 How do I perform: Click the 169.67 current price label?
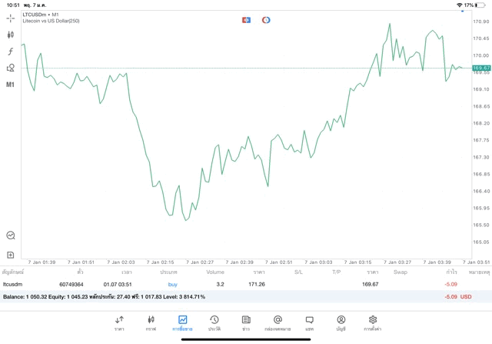(x=481, y=68)
